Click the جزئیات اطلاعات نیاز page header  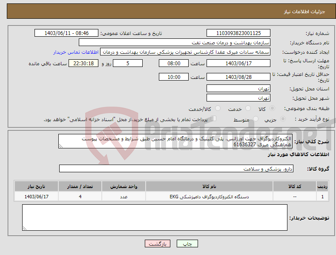(x=304, y=12)
